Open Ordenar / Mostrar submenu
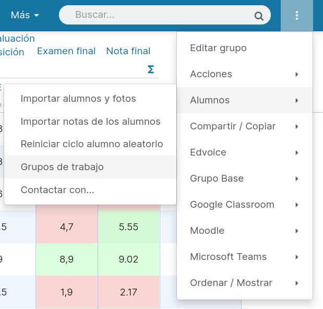The height and width of the screenshot is (309, 323). coord(245,283)
